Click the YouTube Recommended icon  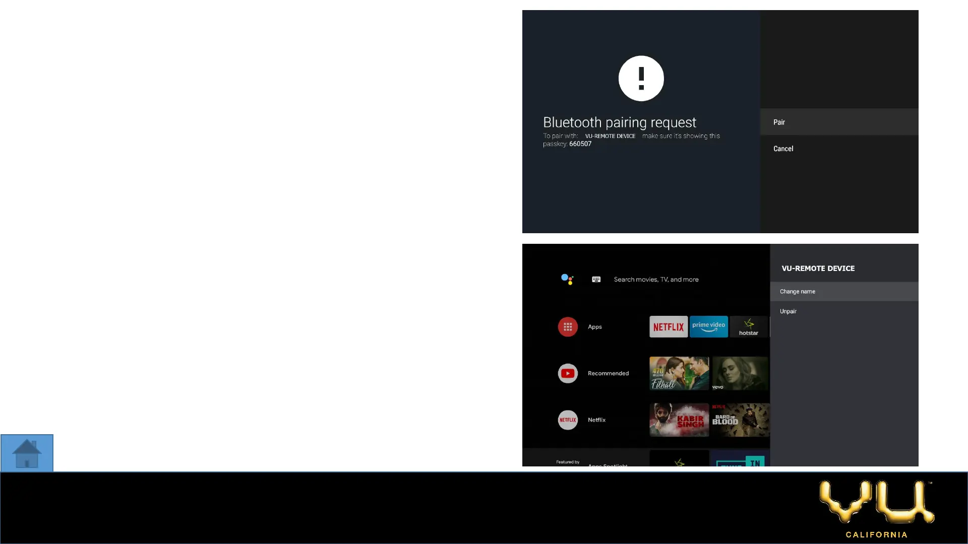568,373
